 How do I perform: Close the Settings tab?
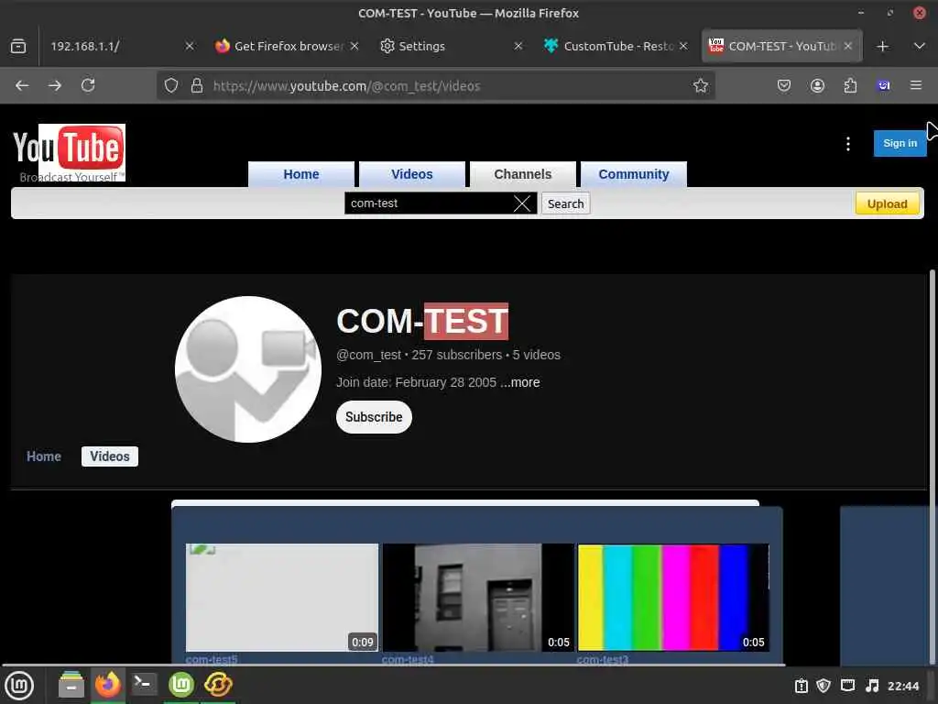(x=518, y=46)
